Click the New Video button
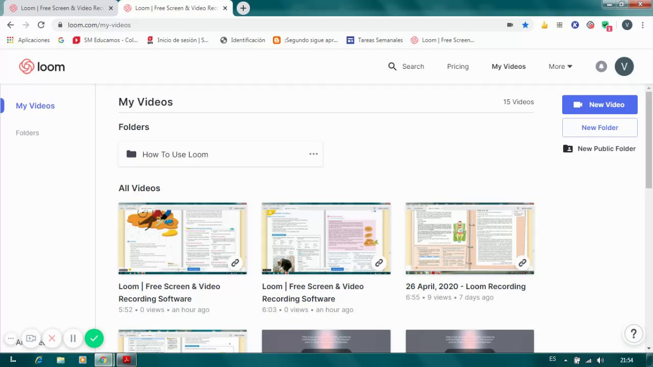This screenshot has height=367, width=653. (599, 104)
